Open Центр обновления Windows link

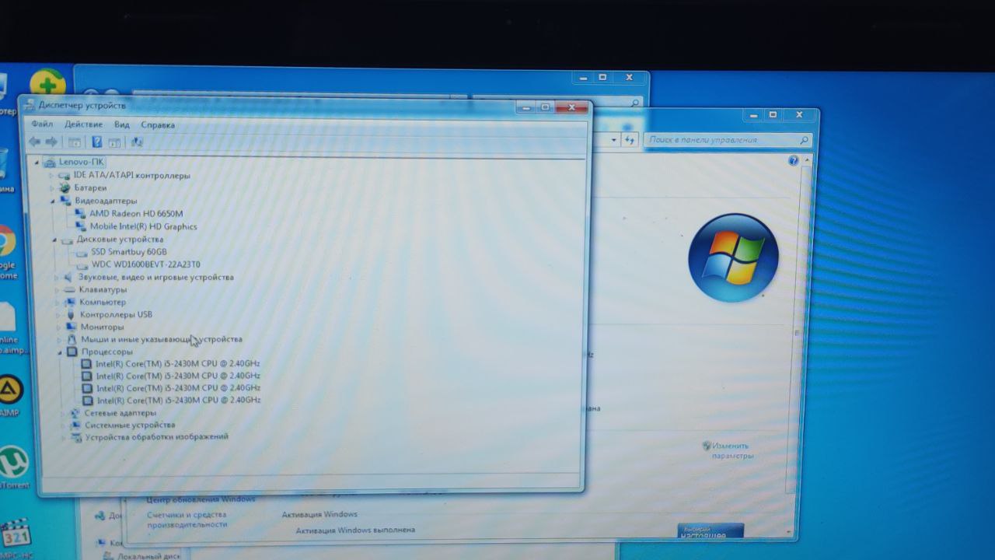(x=201, y=499)
